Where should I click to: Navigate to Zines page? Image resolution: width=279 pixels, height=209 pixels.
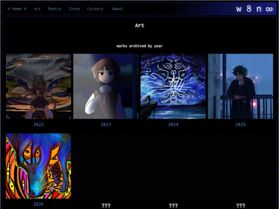74,9
